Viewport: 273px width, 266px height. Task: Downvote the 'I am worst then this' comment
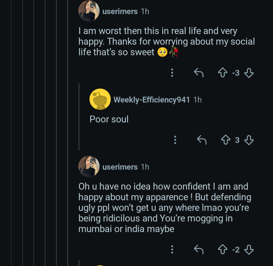(x=249, y=73)
